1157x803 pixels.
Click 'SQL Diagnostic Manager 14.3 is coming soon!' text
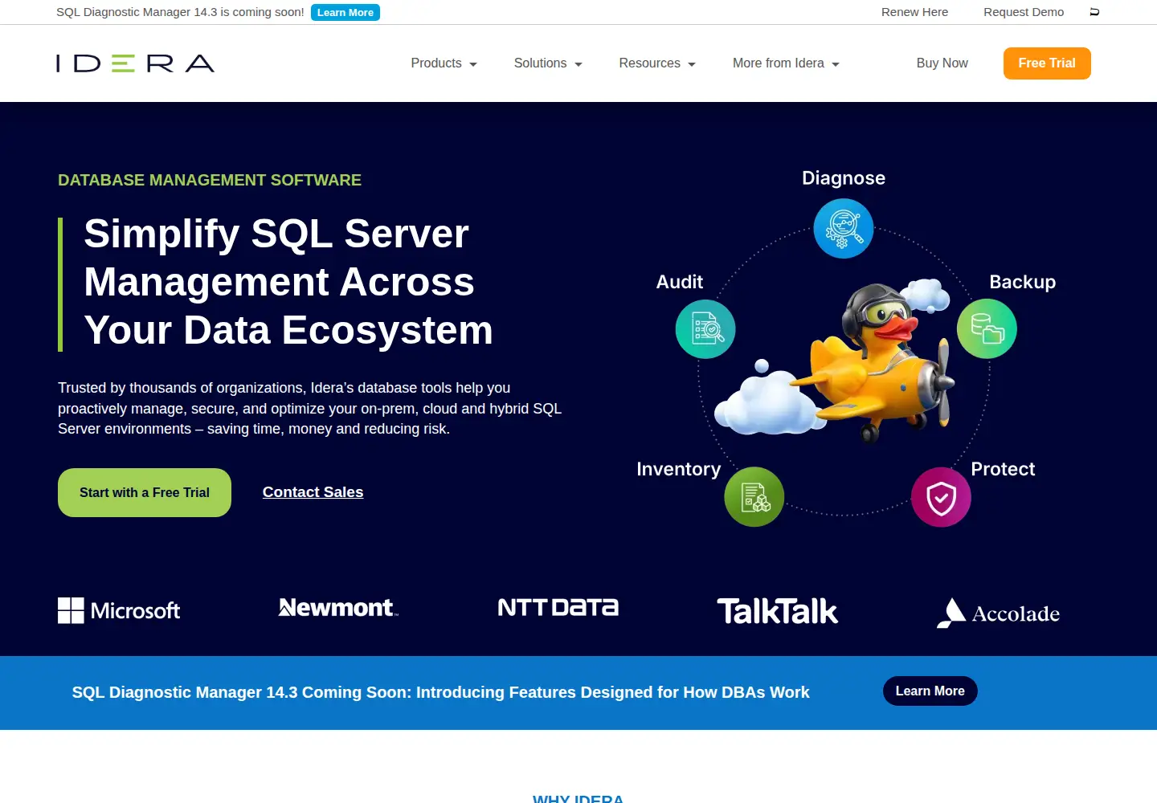[x=180, y=12]
